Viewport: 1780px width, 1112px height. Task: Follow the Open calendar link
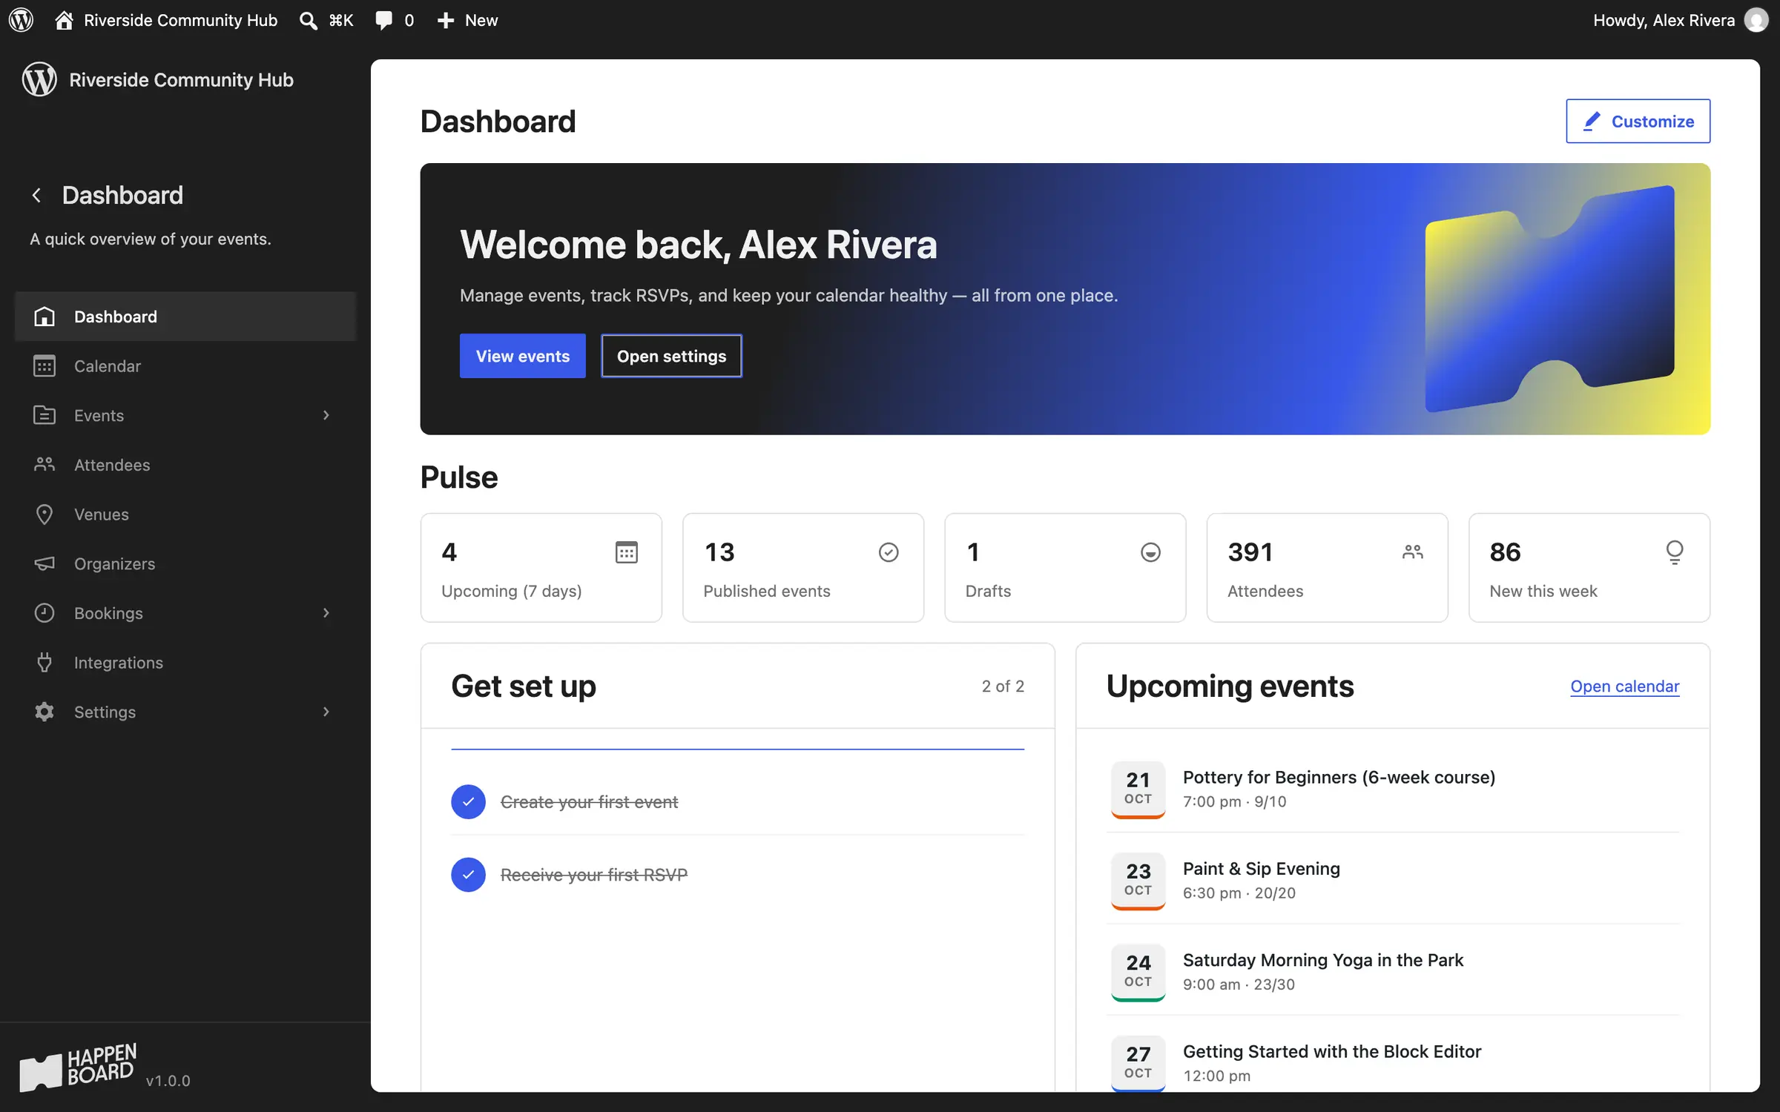[x=1624, y=686]
